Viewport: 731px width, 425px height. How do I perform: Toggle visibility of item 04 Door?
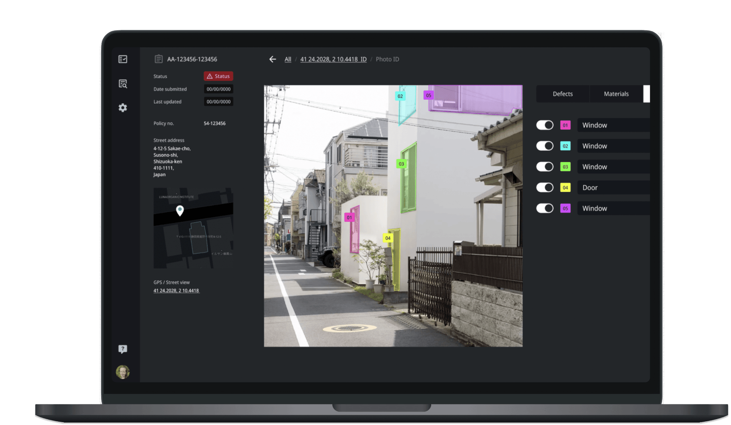pos(545,188)
